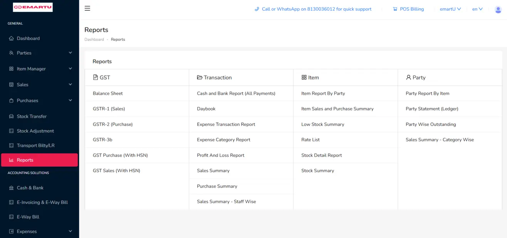The width and height of the screenshot is (507, 238).
Task: Select E-Invoicing & E-Way Bill menu item
Action: coord(42,202)
